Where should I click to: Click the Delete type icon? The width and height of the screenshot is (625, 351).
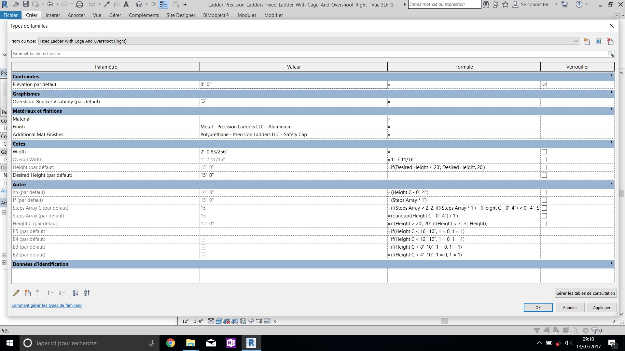click(x=610, y=41)
